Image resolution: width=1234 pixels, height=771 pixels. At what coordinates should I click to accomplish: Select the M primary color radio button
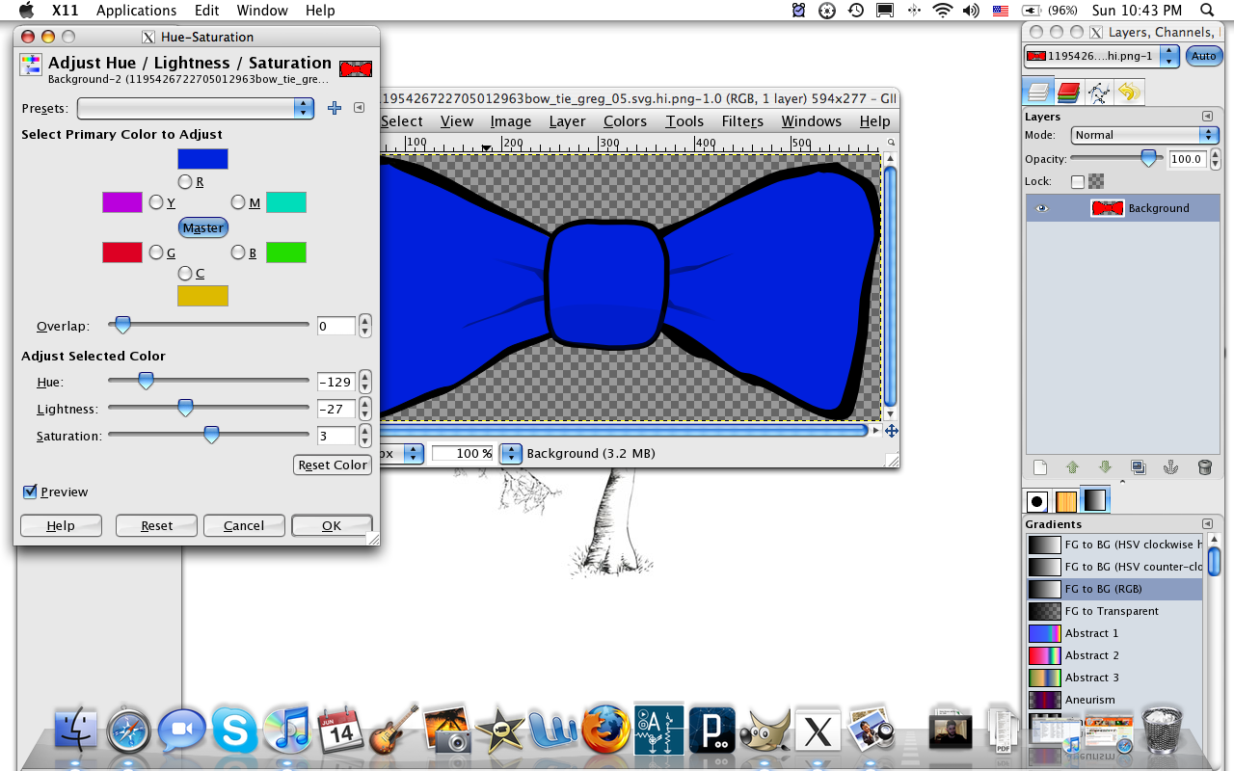pyautogui.click(x=238, y=202)
